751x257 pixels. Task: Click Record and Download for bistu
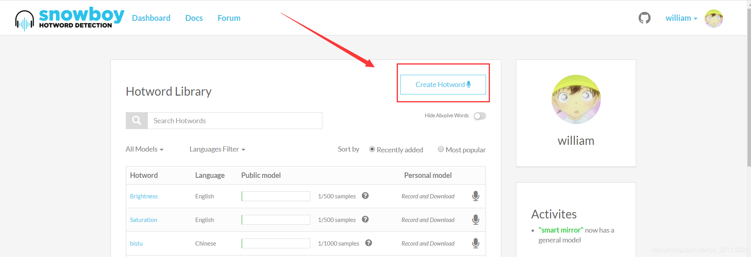pos(428,243)
